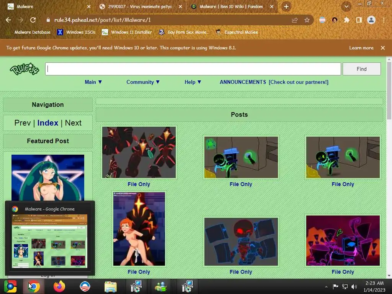Click Prev in the Navigation panel
This screenshot has height=294, width=392.
coord(23,123)
